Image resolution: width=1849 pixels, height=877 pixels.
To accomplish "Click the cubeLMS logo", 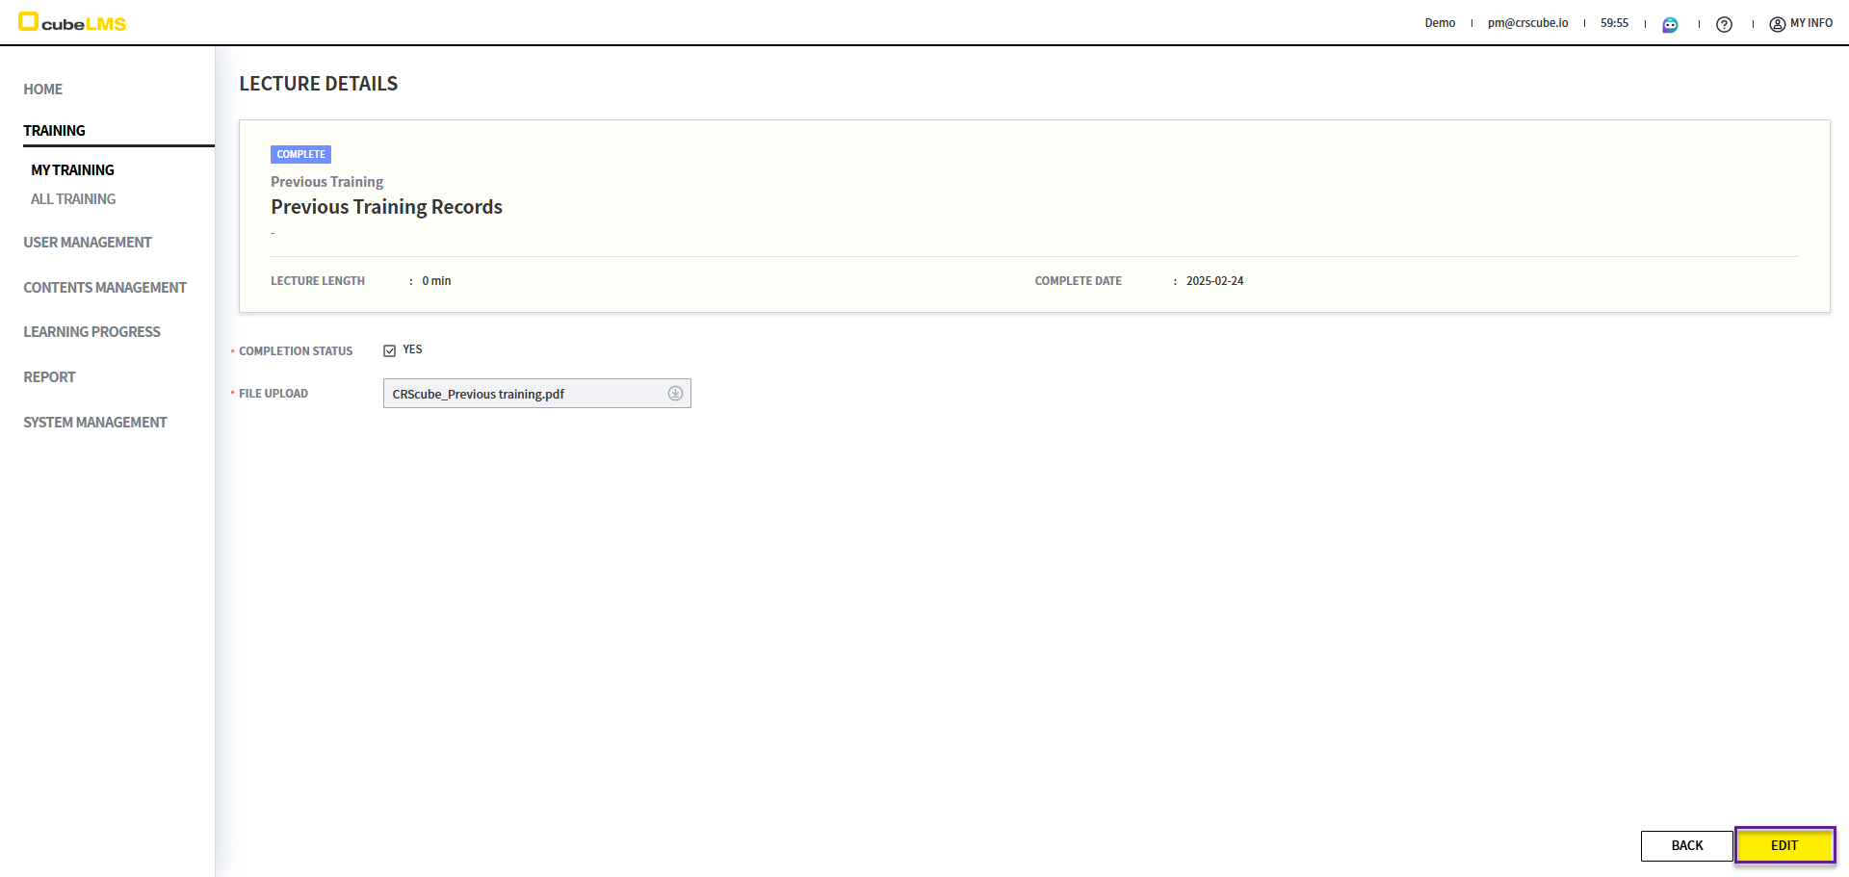I will coord(72,23).
